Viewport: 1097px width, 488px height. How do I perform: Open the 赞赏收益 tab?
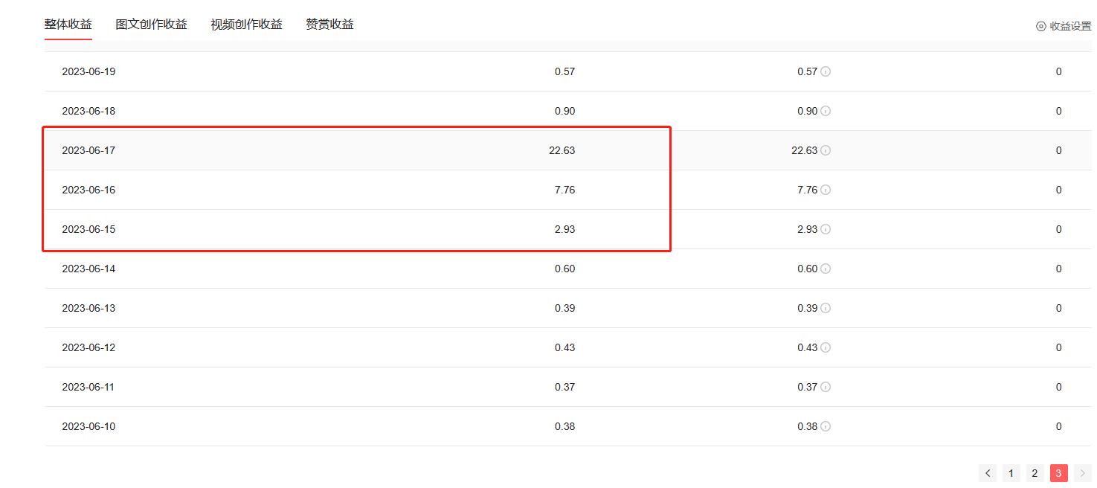tap(330, 25)
